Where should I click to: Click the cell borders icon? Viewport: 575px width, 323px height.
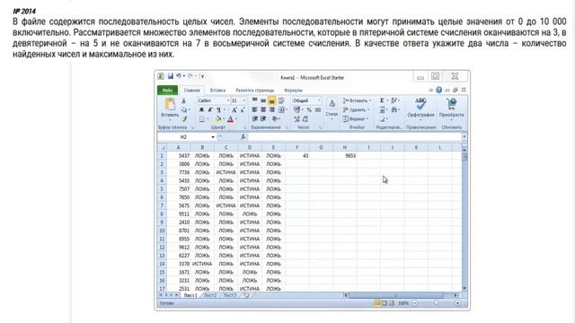coord(202,119)
